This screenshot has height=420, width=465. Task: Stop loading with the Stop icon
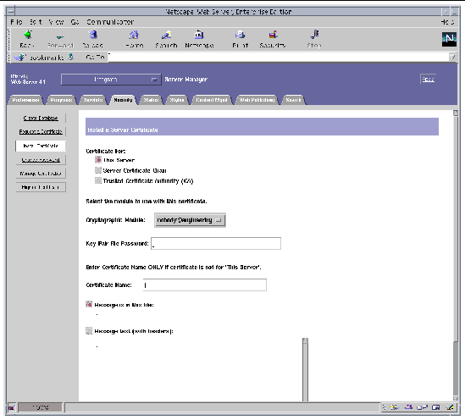(x=314, y=35)
